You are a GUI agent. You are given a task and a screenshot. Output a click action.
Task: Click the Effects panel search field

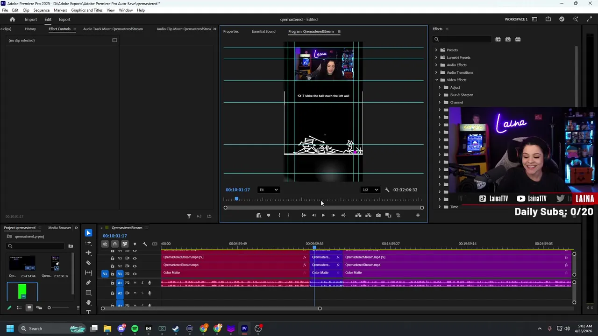pyautogui.click(x=462, y=40)
